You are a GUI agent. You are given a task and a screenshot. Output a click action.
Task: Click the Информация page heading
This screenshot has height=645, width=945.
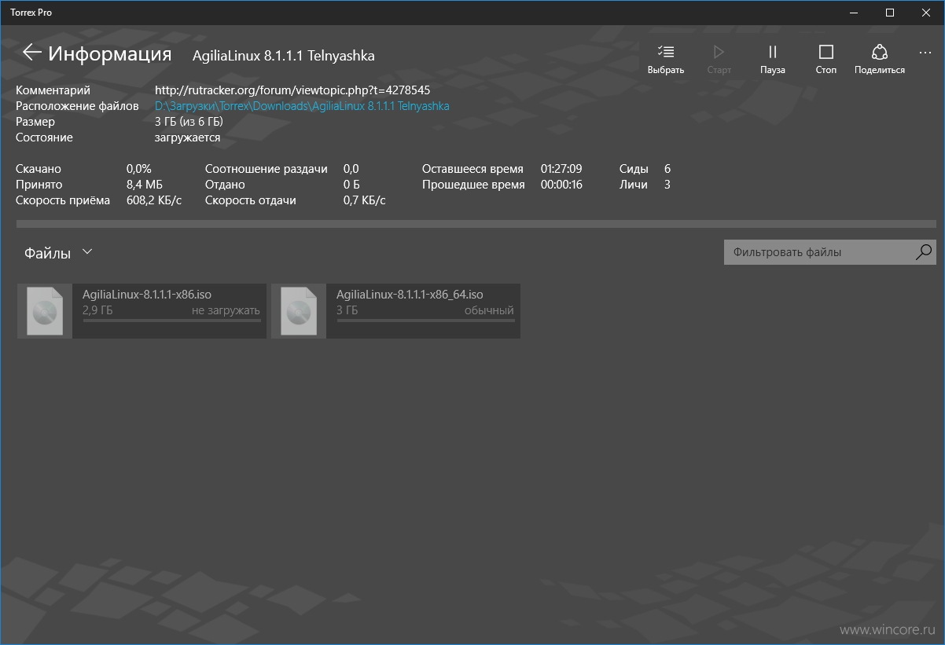[110, 53]
